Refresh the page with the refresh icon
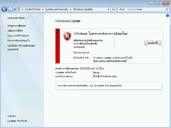This screenshot has width=171, height=128. pos(113,9)
